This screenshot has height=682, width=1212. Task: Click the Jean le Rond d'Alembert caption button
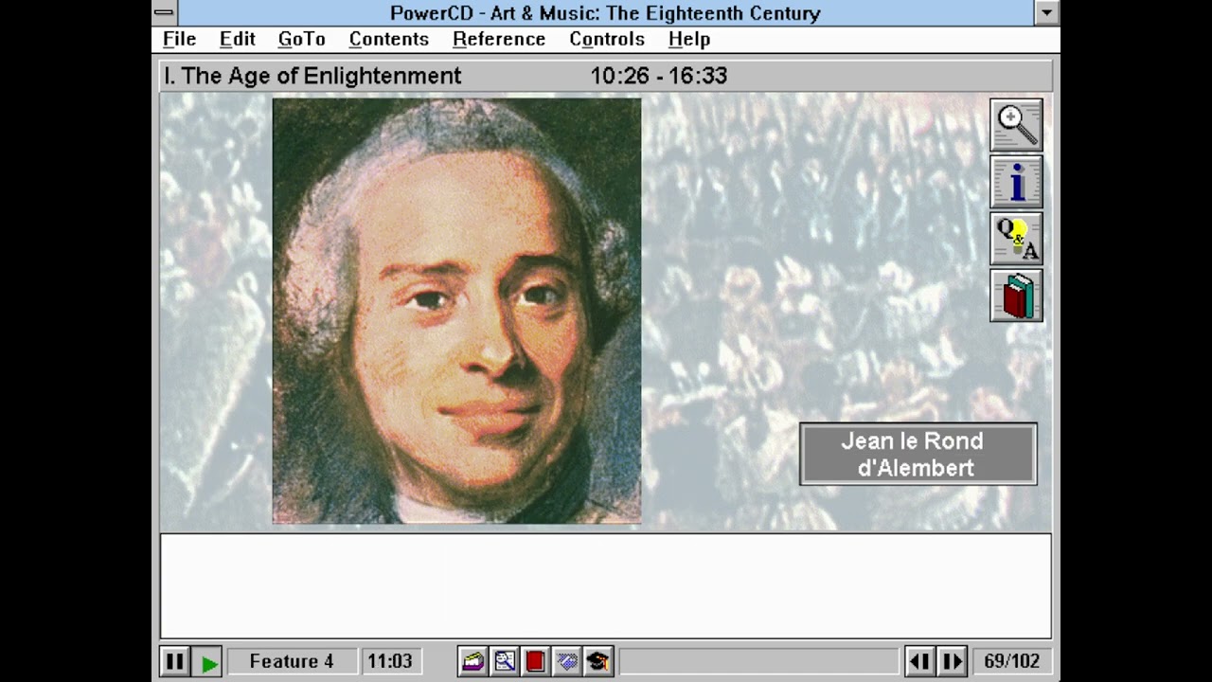point(918,454)
